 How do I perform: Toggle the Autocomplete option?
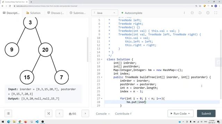pyautogui.click(x=132, y=13)
